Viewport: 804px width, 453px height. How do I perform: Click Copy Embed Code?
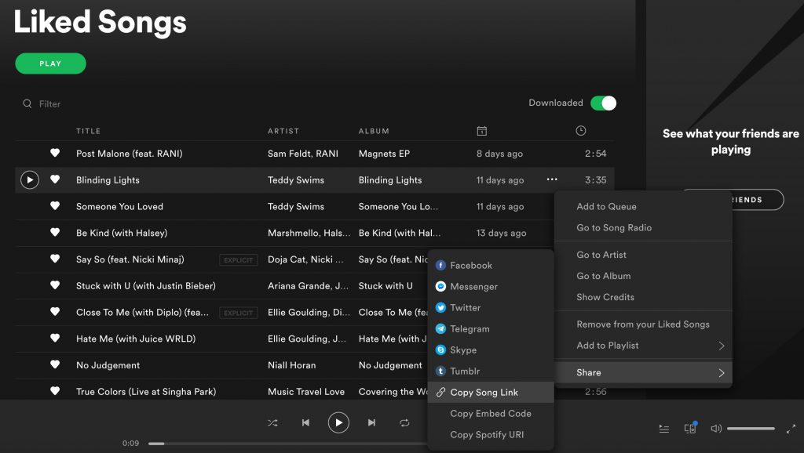[491, 414]
